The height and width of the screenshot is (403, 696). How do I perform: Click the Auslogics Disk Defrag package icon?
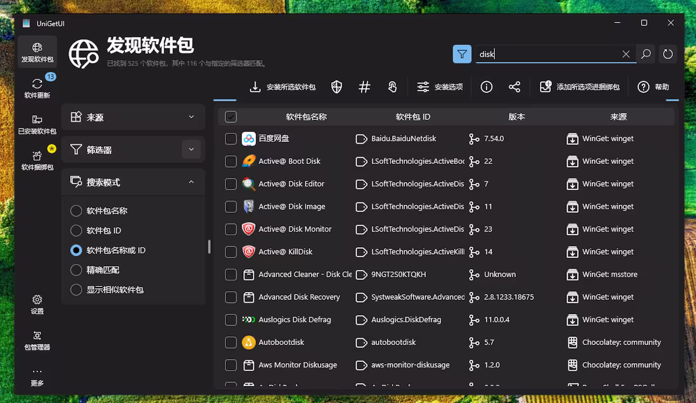[248, 320]
